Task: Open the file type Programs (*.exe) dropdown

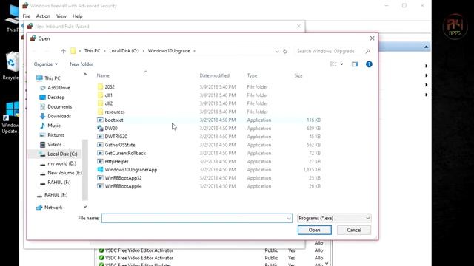Action: [334, 218]
